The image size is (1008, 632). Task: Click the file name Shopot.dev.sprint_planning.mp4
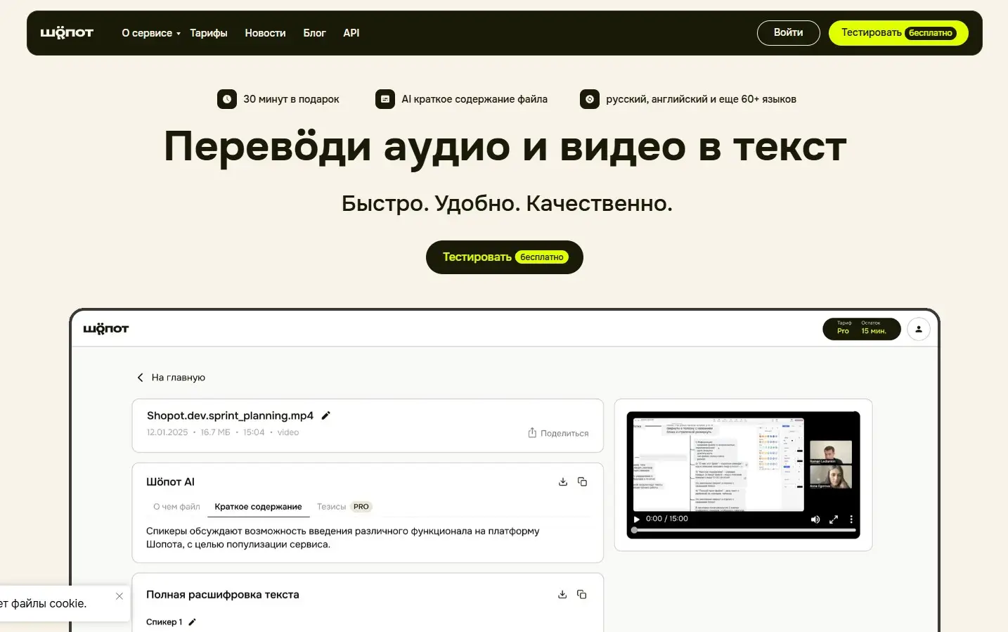(230, 415)
